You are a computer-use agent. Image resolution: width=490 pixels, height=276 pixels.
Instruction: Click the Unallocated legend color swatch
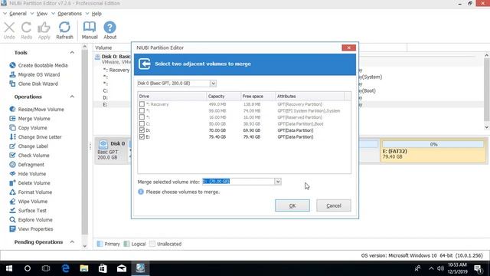(x=152, y=244)
